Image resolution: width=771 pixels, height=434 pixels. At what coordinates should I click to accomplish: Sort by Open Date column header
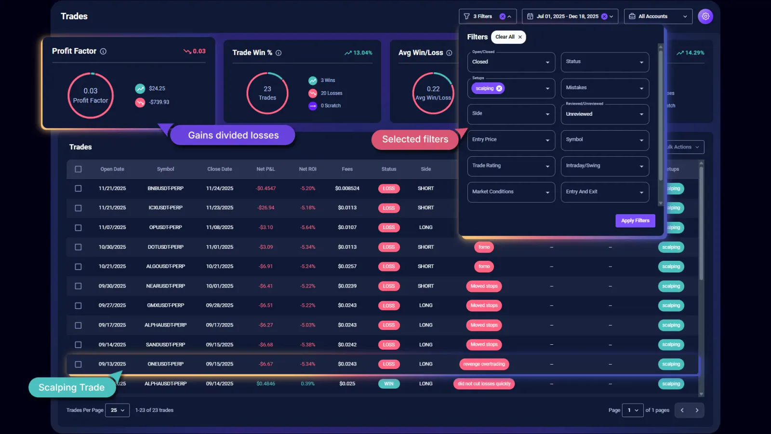[112, 169]
